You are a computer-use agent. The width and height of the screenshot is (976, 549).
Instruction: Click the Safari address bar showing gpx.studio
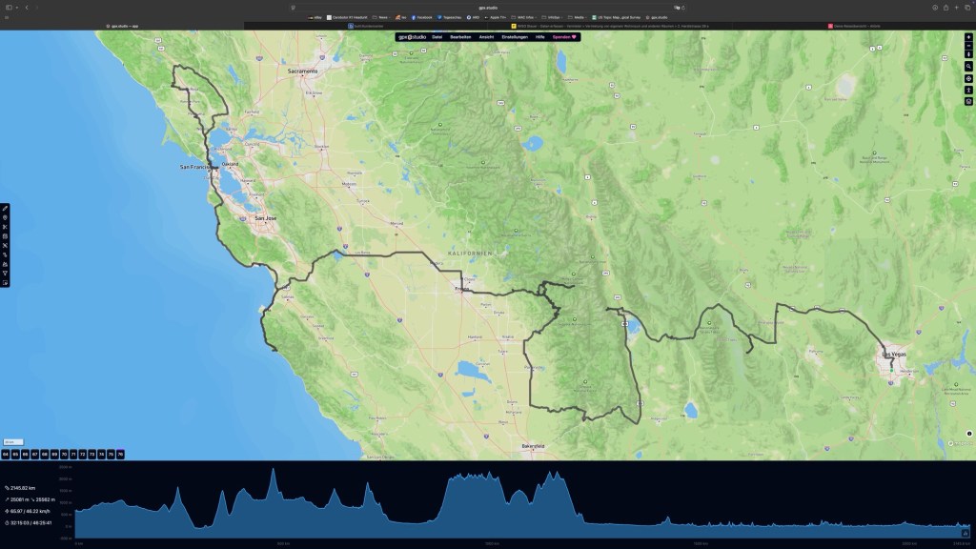(x=488, y=8)
